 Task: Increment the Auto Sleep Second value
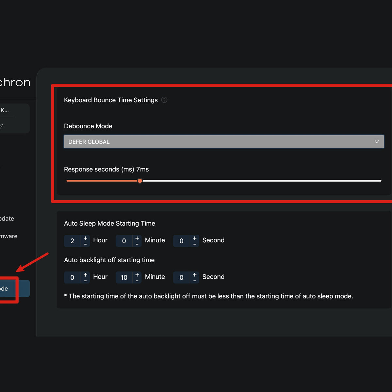pyautogui.click(x=194, y=238)
